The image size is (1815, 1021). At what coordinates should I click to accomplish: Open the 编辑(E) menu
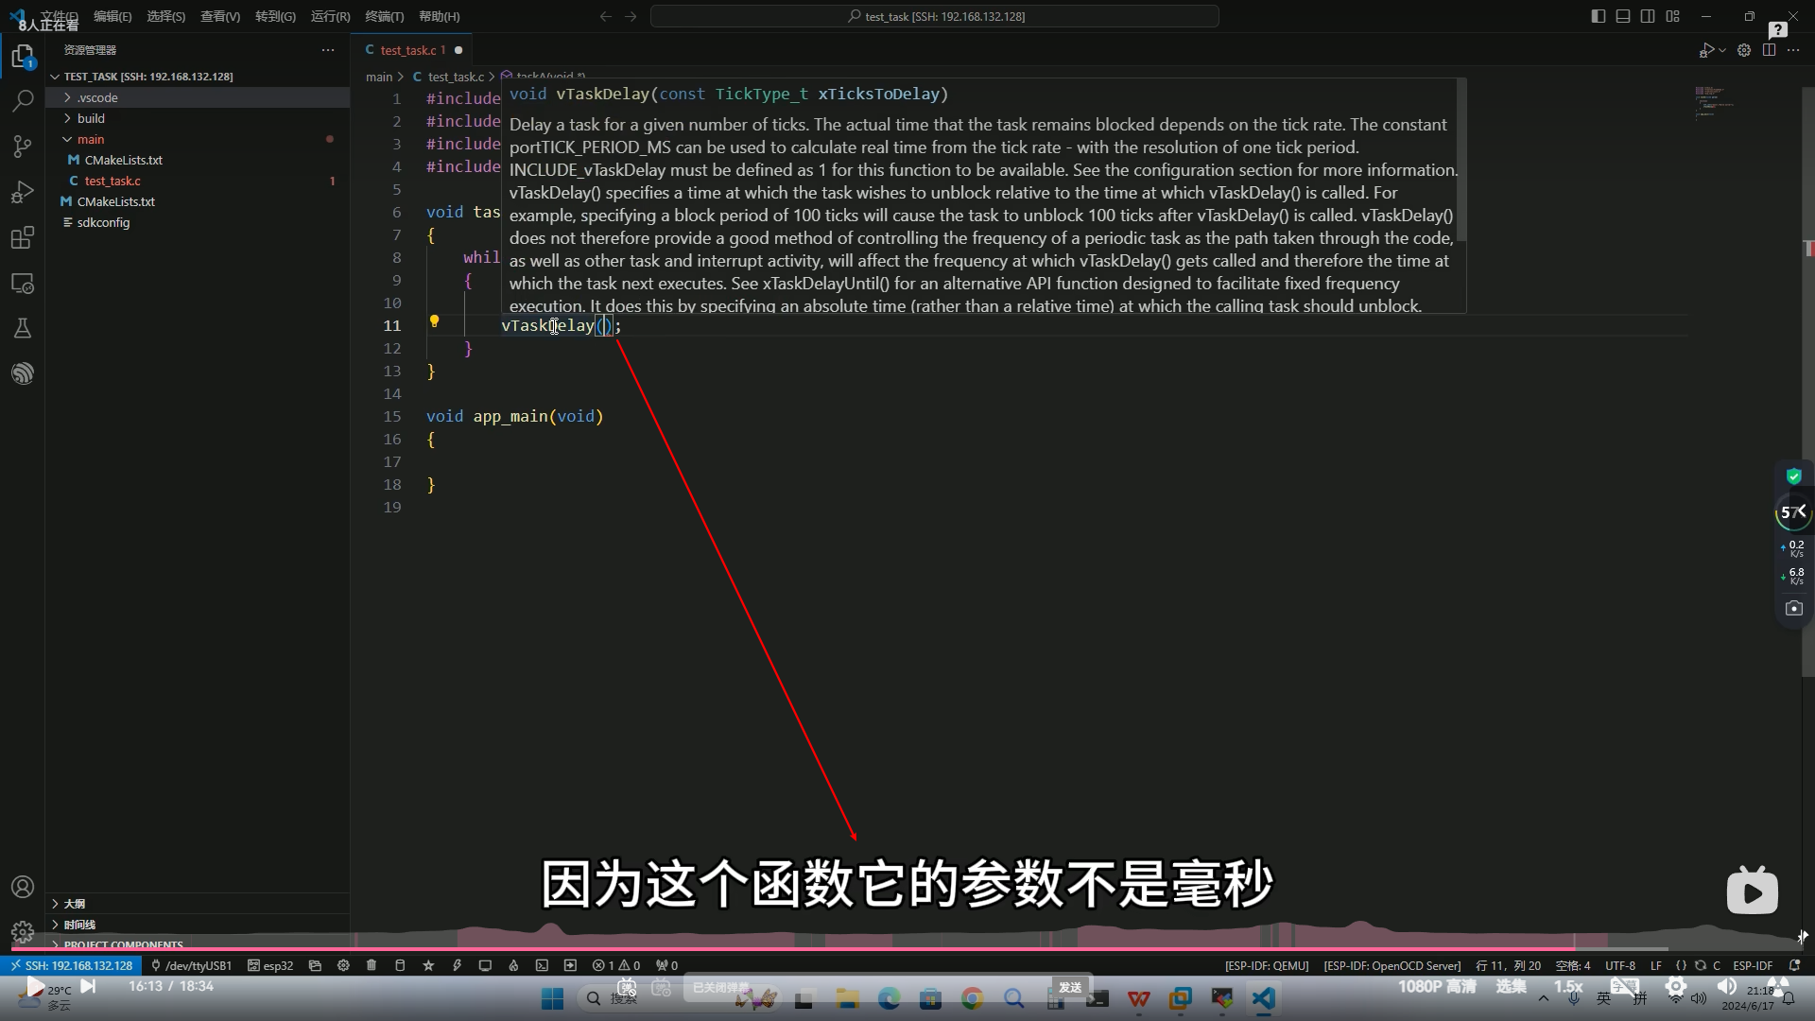click(x=112, y=16)
